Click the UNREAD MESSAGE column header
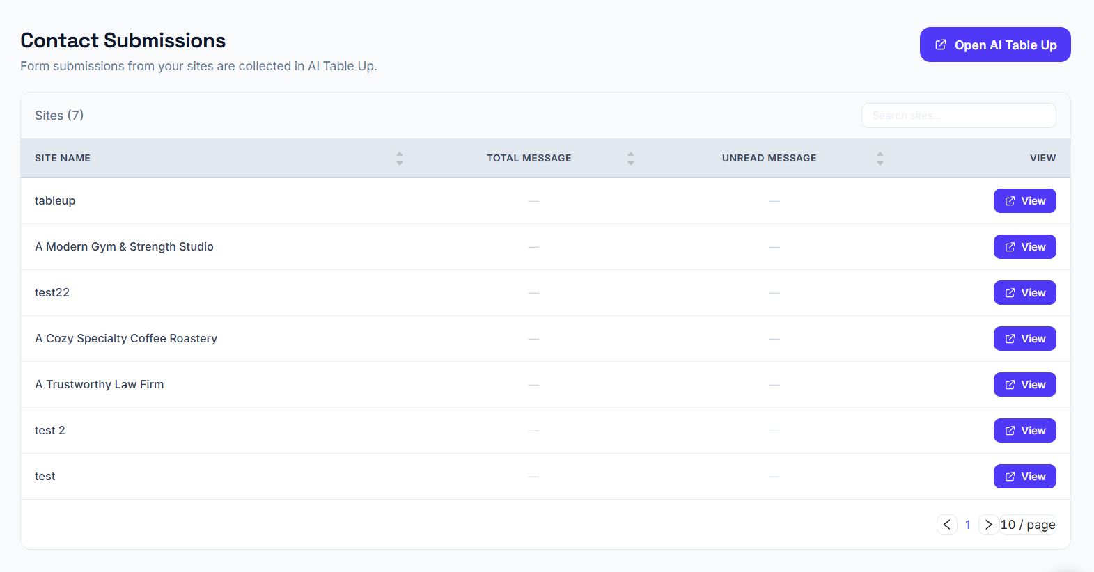Image resolution: width=1094 pixels, height=572 pixels. tap(769, 158)
